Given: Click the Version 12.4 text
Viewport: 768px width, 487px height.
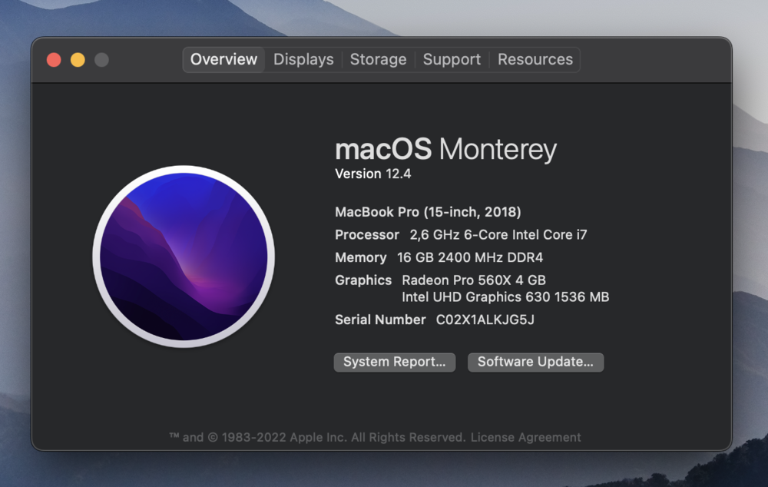Looking at the screenshot, I should (372, 174).
